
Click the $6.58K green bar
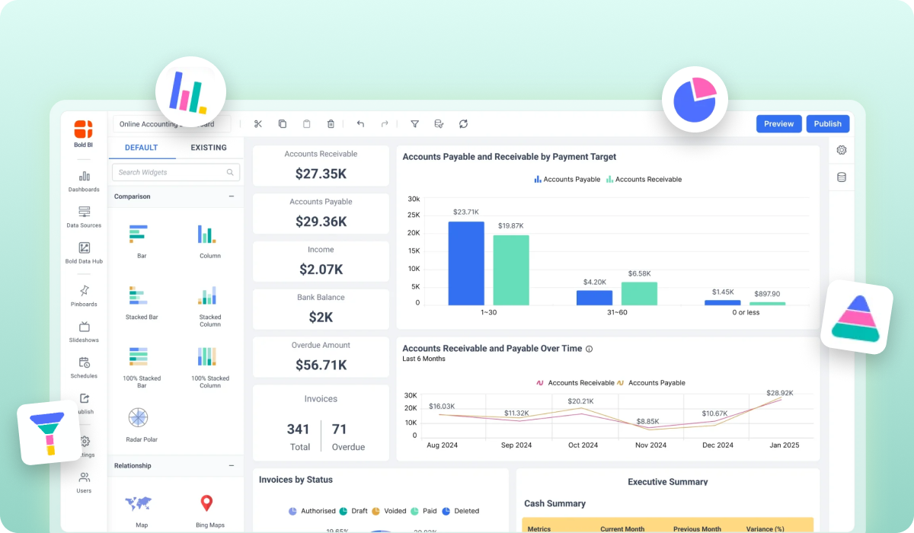[x=639, y=294]
